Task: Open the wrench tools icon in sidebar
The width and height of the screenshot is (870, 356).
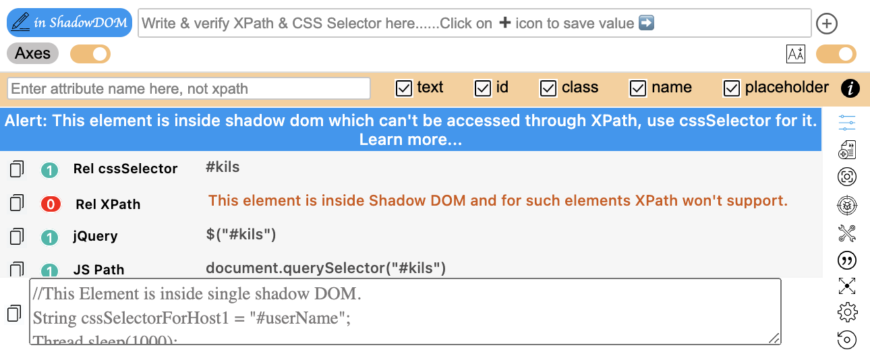Action: coord(847,233)
